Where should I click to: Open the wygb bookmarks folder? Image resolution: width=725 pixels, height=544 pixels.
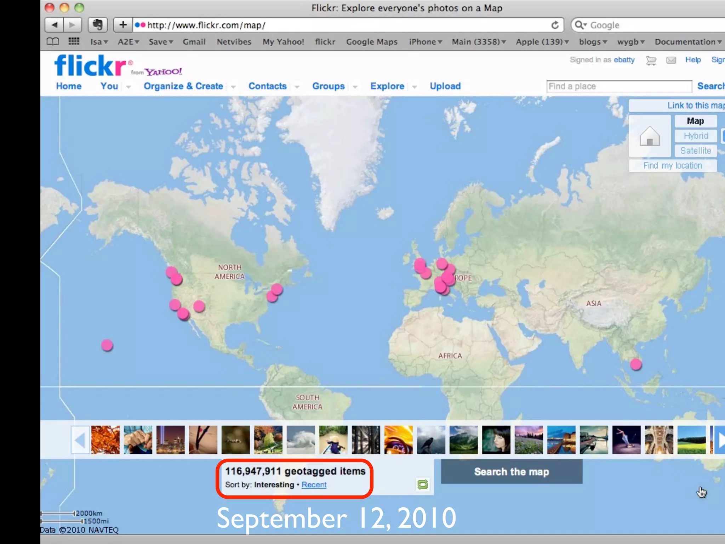(631, 42)
